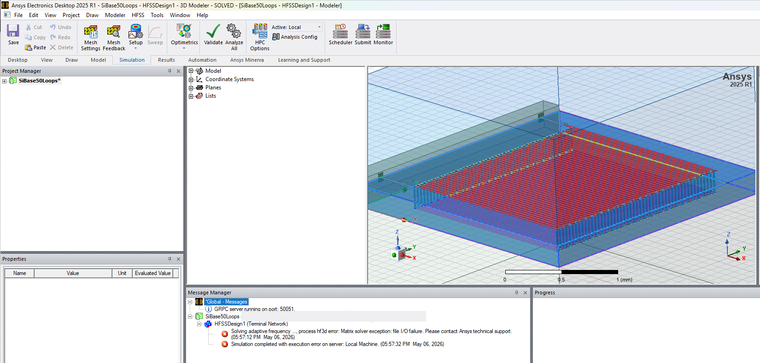Open the Active: Local dropdown

point(305,27)
